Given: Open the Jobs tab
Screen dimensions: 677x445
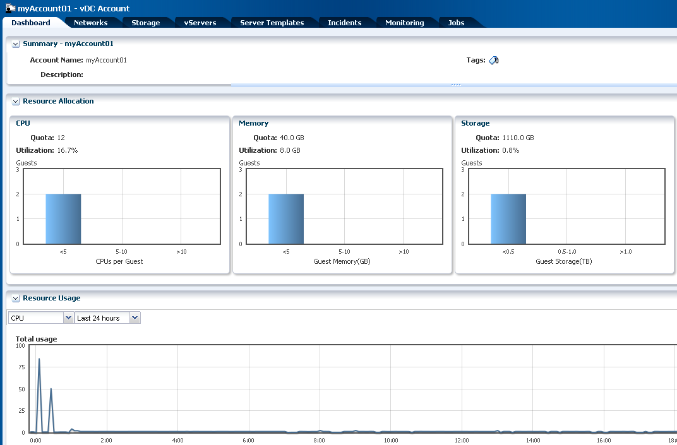Looking at the screenshot, I should (x=456, y=23).
